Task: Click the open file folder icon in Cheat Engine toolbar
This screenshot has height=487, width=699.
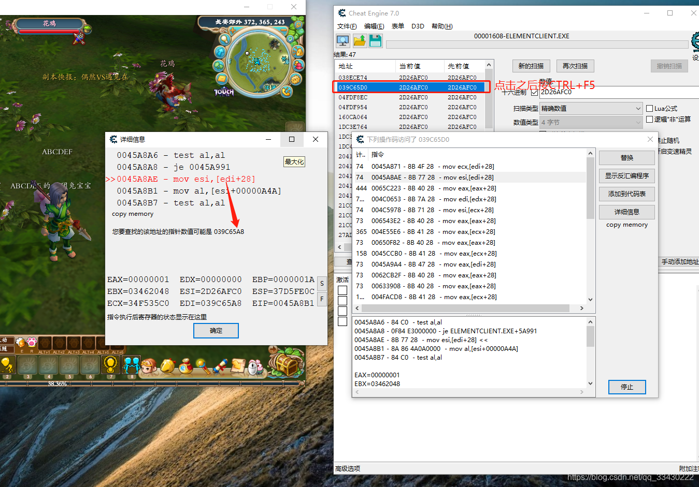Action: click(360, 41)
